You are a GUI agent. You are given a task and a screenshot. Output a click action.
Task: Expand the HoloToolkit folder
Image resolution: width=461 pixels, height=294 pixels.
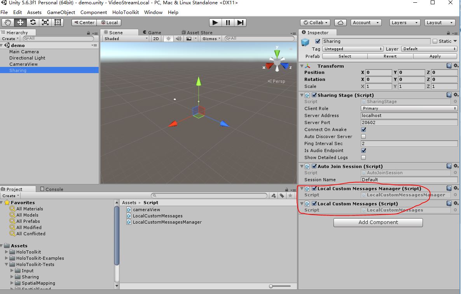(x=7, y=252)
